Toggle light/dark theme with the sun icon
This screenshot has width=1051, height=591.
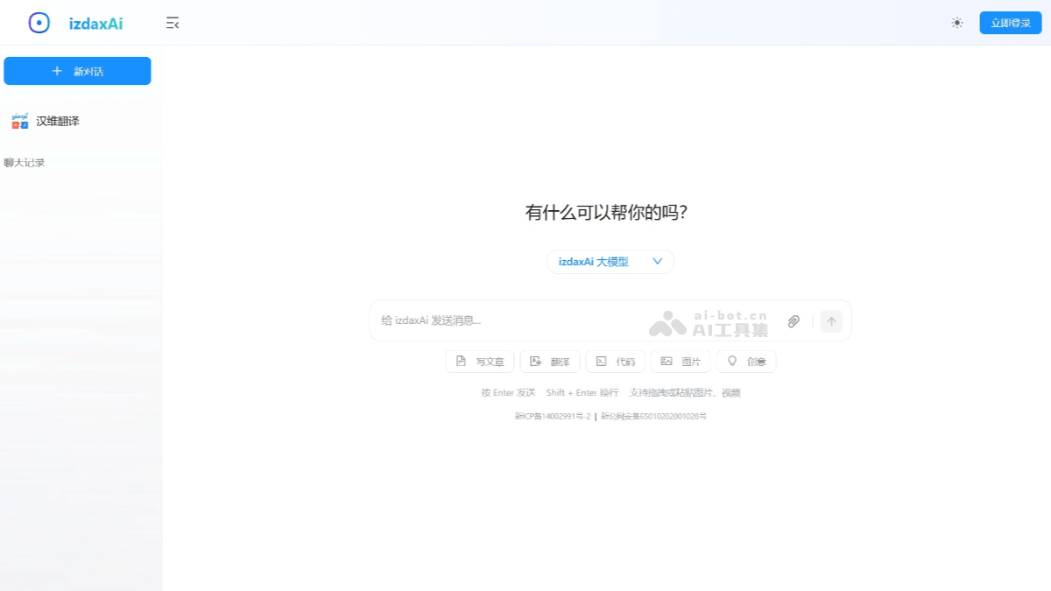956,23
